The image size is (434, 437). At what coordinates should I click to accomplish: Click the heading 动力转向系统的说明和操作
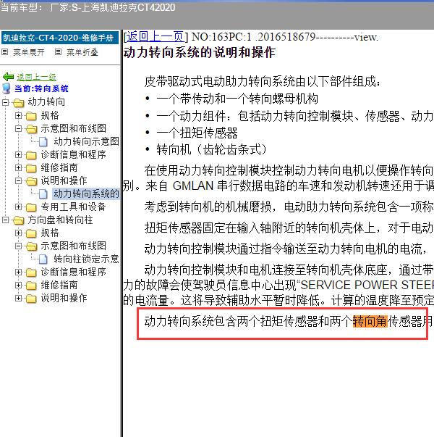click(x=200, y=52)
